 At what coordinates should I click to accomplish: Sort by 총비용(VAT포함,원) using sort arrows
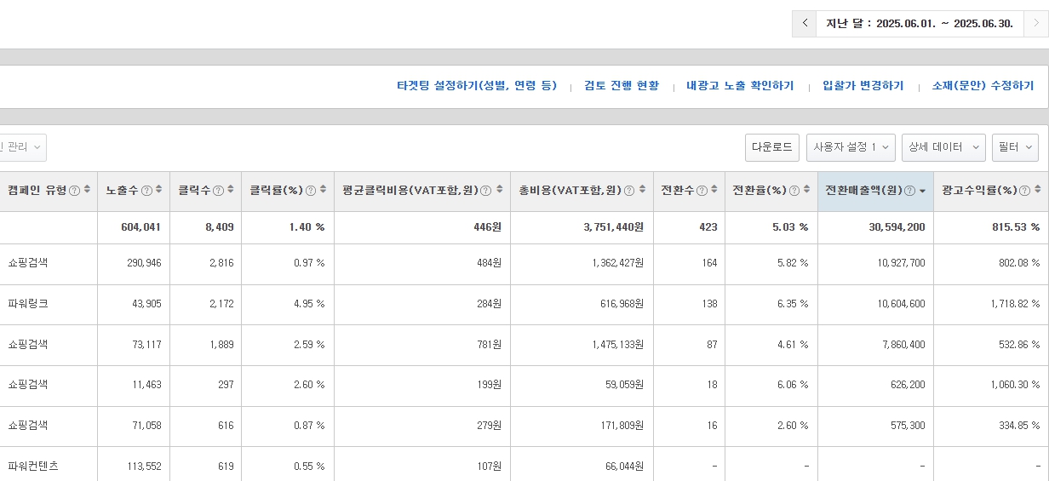pyautogui.click(x=641, y=191)
